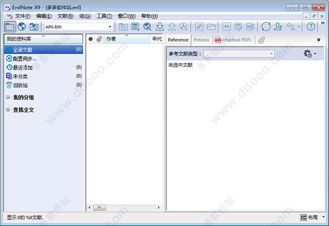Select 全部文献 group
The height and width of the screenshot is (226, 329).
[x=43, y=50]
